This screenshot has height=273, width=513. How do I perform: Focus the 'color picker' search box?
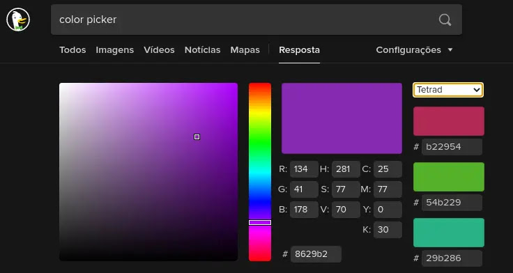pos(256,19)
